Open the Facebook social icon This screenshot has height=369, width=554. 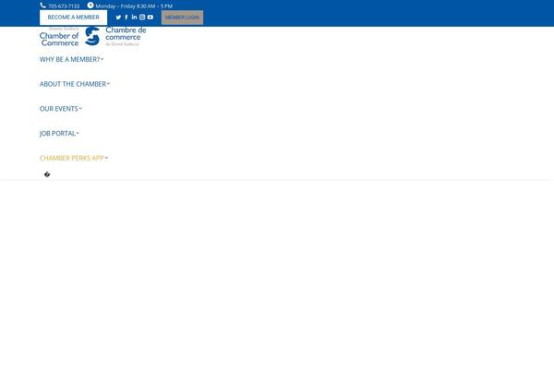tap(126, 17)
